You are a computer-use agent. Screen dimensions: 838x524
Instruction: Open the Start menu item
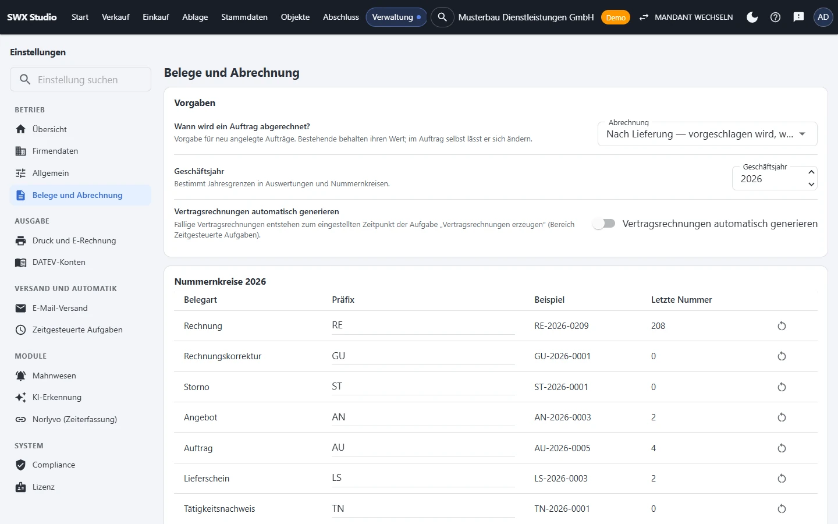(80, 17)
